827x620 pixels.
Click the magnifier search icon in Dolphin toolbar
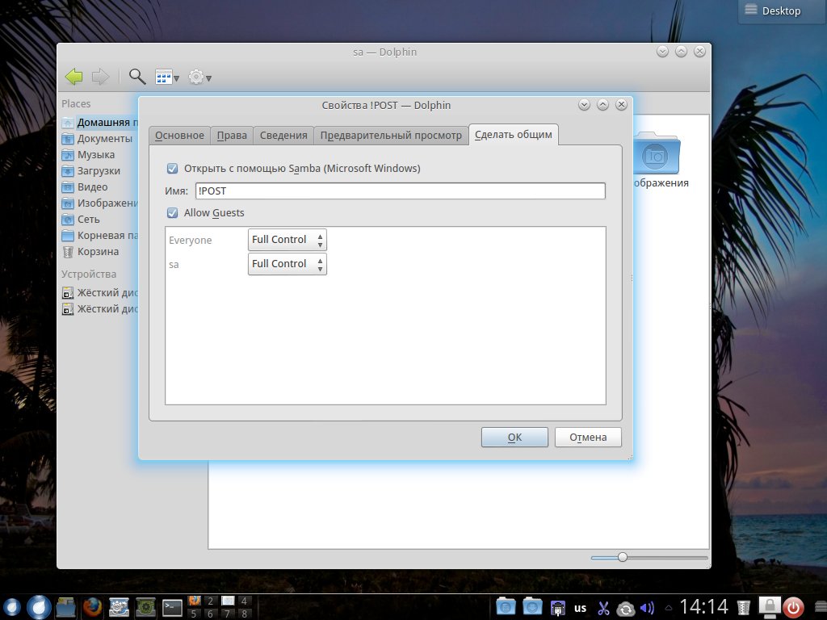[x=137, y=77]
